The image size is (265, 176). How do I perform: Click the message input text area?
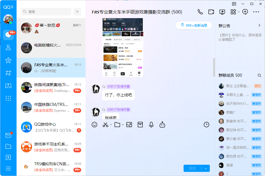point(150,146)
